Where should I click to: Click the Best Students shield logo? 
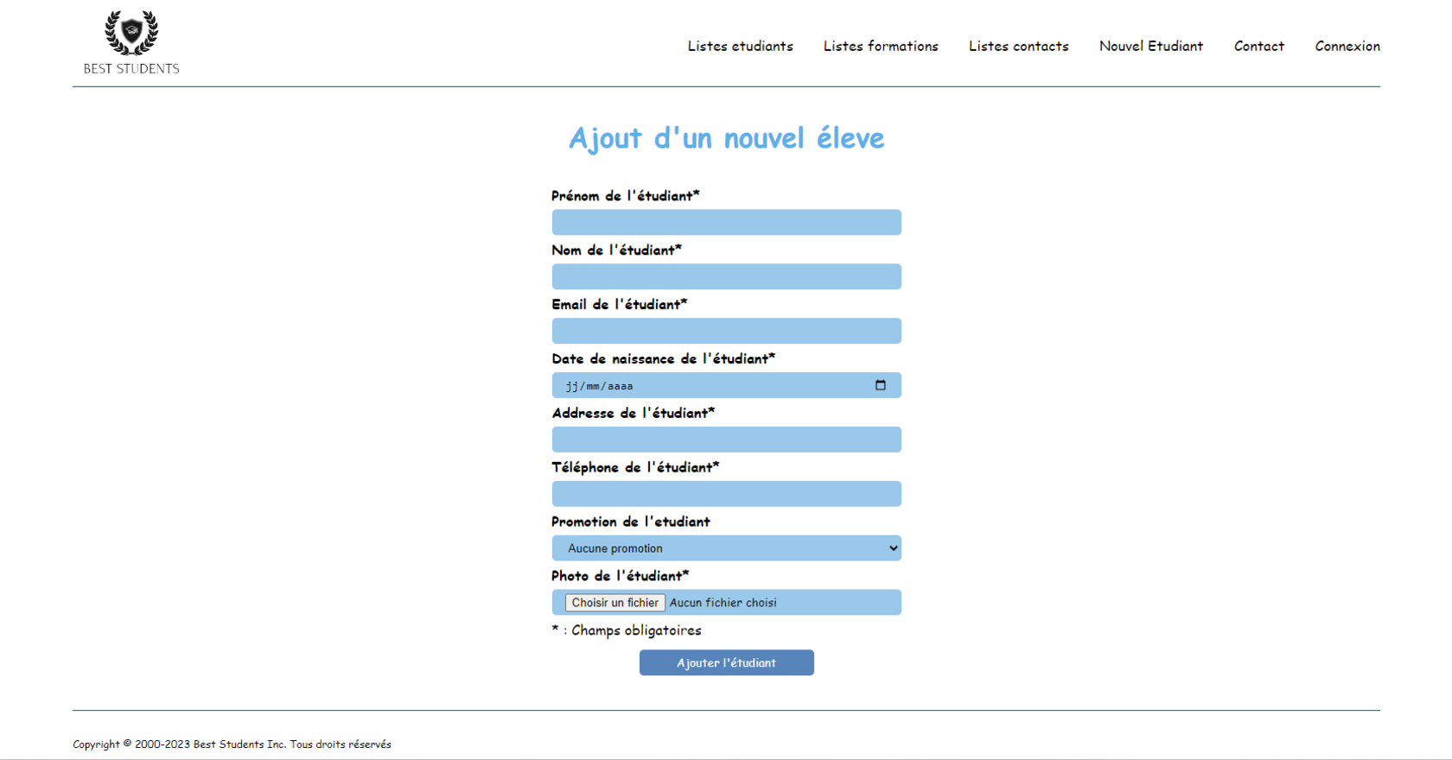(131, 34)
